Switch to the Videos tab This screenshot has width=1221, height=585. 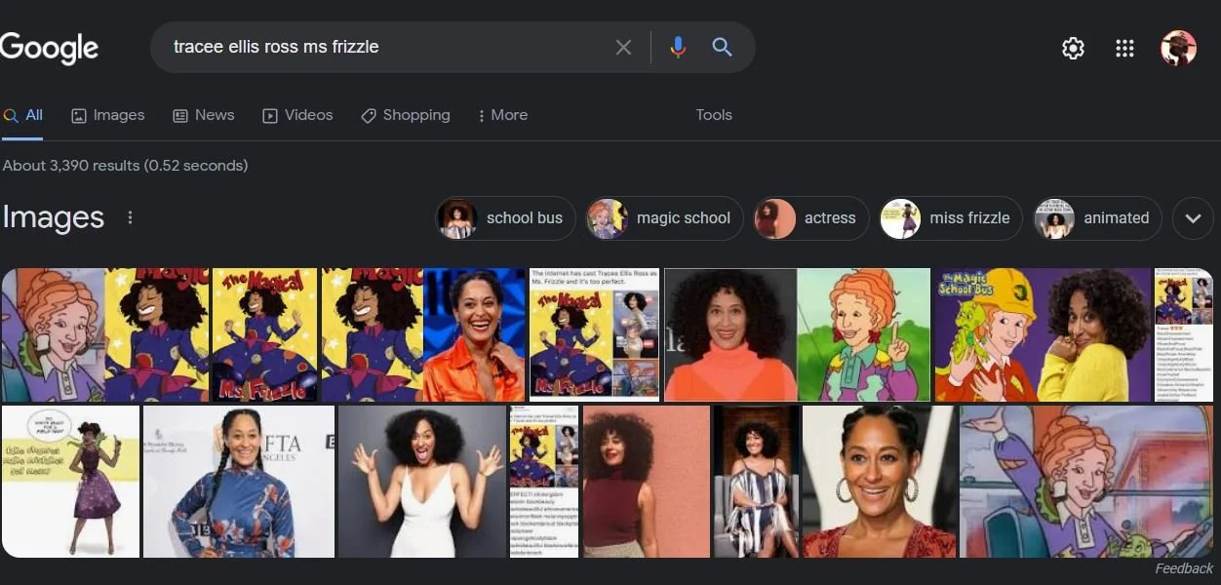point(297,115)
